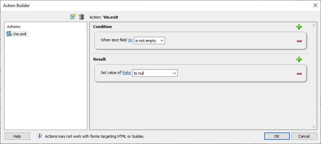
Task: Click the Vin.exit action script icon
Action: [9, 34]
